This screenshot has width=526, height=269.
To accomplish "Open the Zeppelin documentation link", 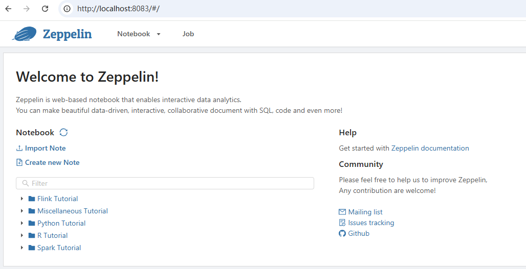I will (x=430, y=148).
